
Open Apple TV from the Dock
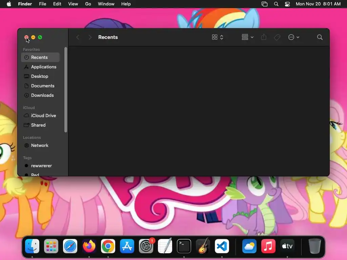[x=287, y=246]
